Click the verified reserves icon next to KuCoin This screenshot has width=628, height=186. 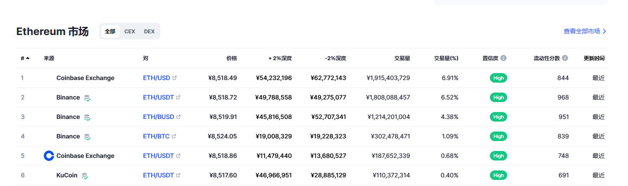coord(85,176)
